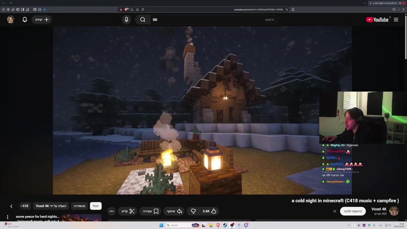407x229 pixels.
Task: Select the מהסדרה filter chip
Action: click(x=79, y=206)
